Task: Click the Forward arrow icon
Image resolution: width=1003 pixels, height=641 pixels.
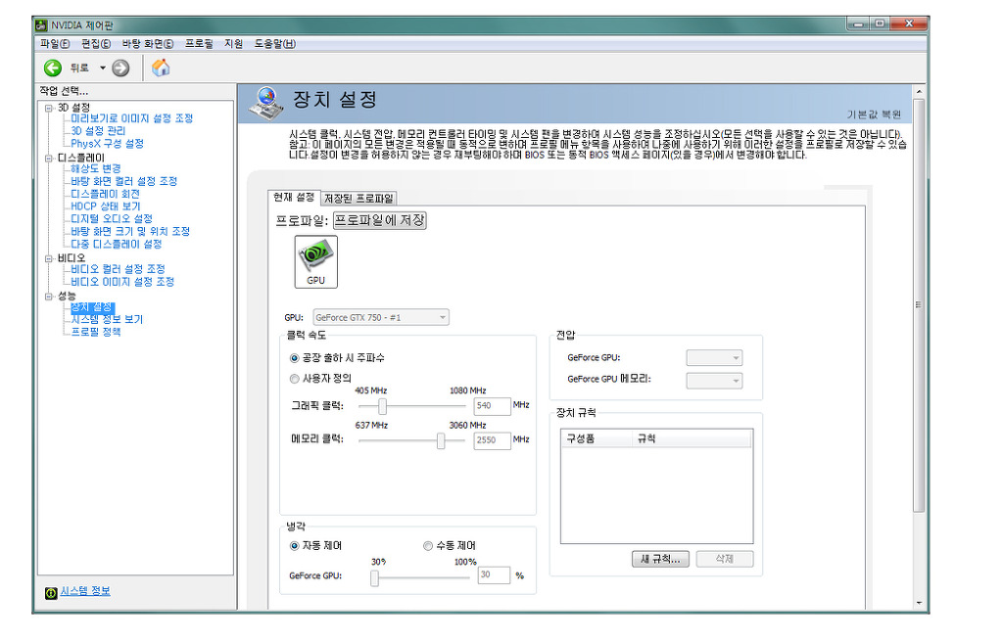Action: pos(120,68)
